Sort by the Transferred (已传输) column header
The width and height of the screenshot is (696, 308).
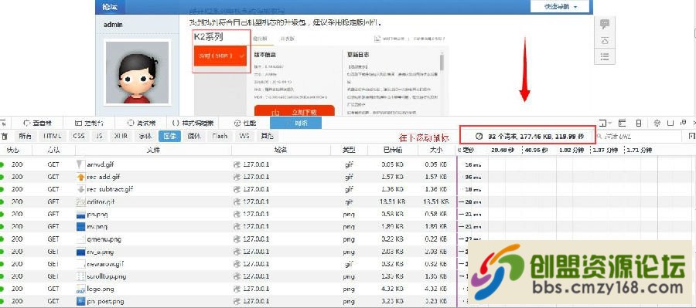pyautogui.click(x=393, y=151)
